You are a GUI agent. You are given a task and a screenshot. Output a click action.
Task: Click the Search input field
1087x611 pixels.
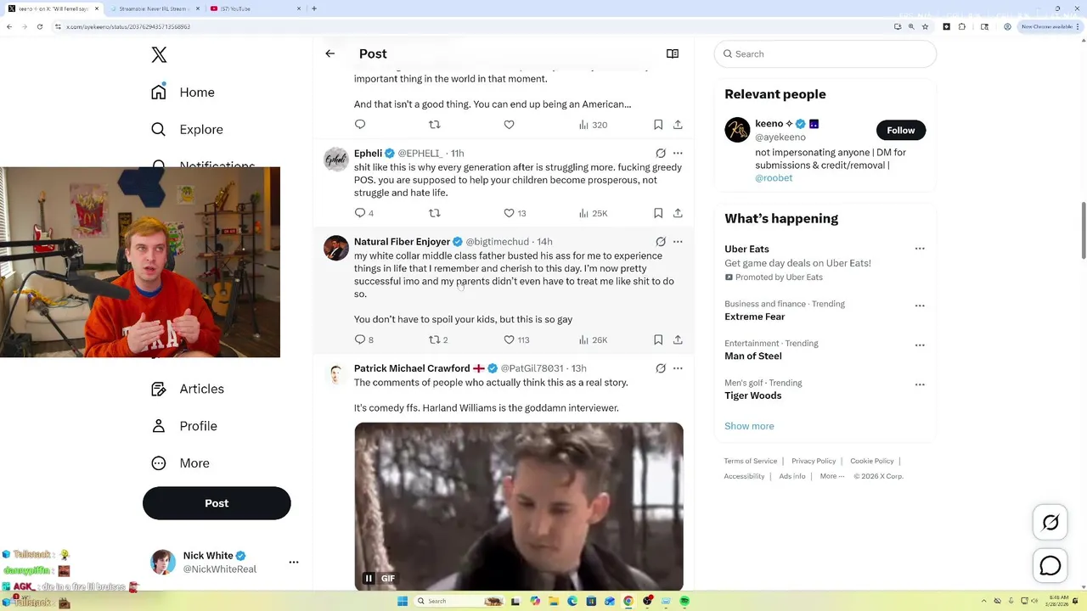click(x=825, y=53)
